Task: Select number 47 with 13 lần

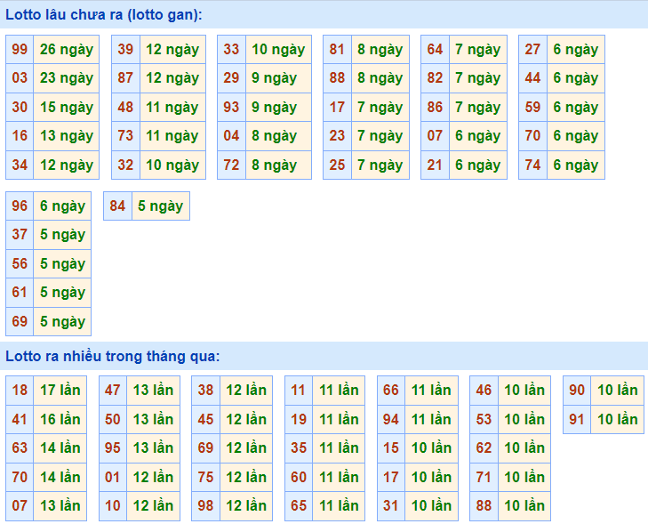Action: (x=113, y=390)
